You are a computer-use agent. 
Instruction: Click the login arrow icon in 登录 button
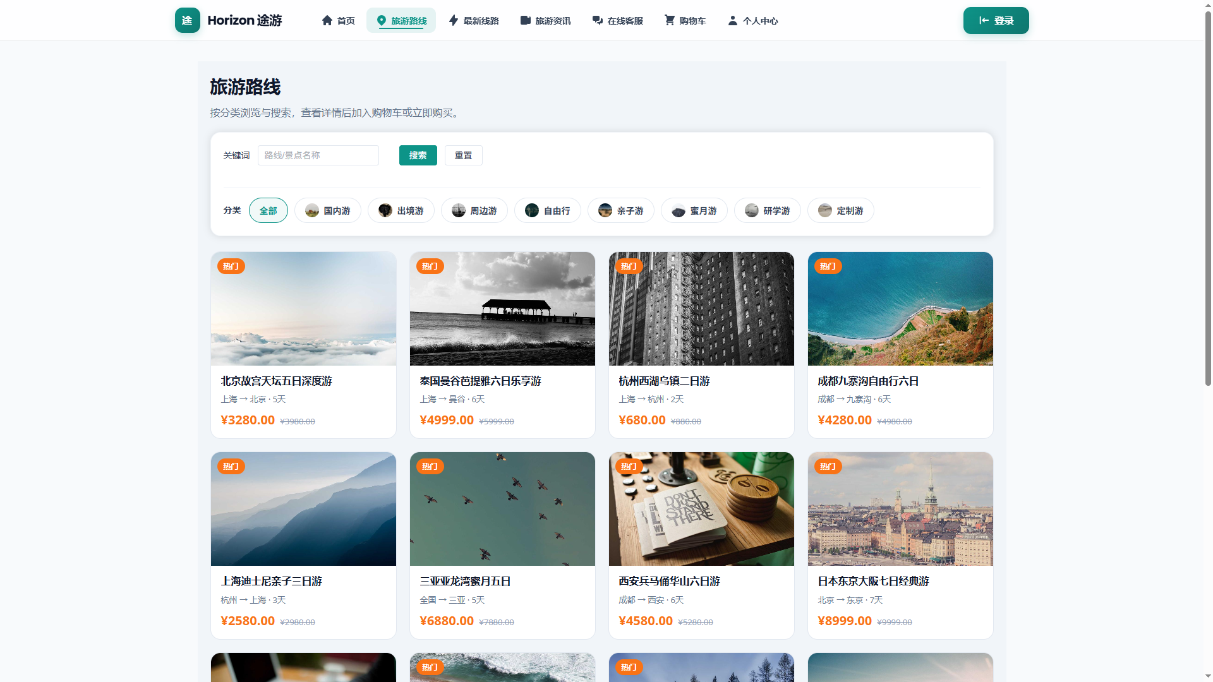click(x=984, y=20)
